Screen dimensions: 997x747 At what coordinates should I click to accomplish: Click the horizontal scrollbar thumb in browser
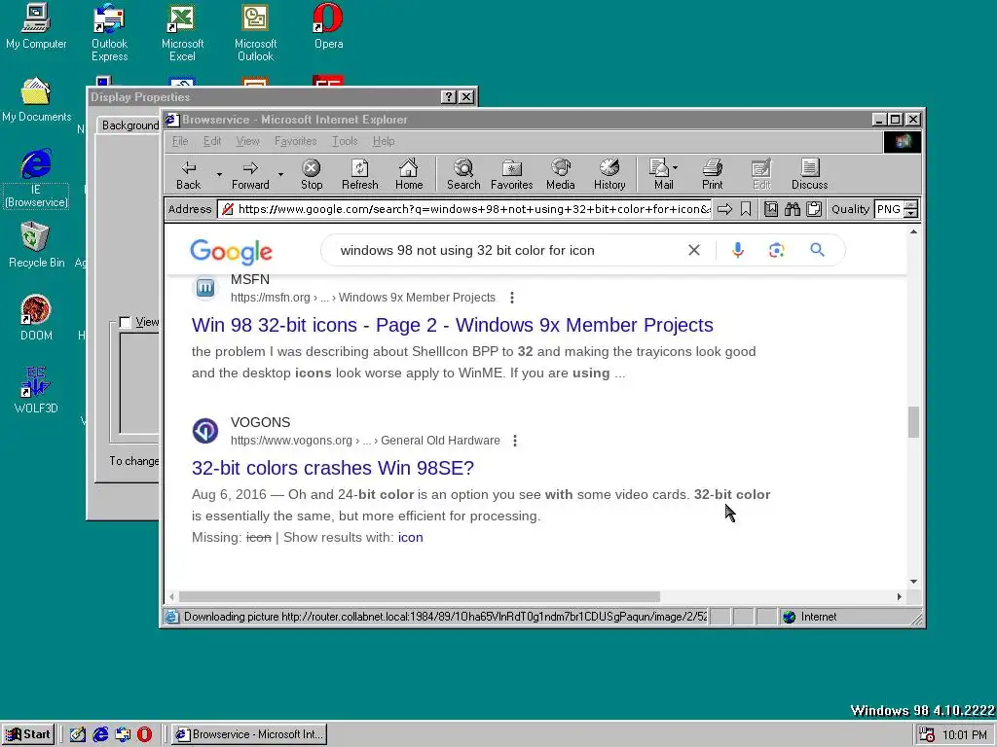[x=420, y=597]
